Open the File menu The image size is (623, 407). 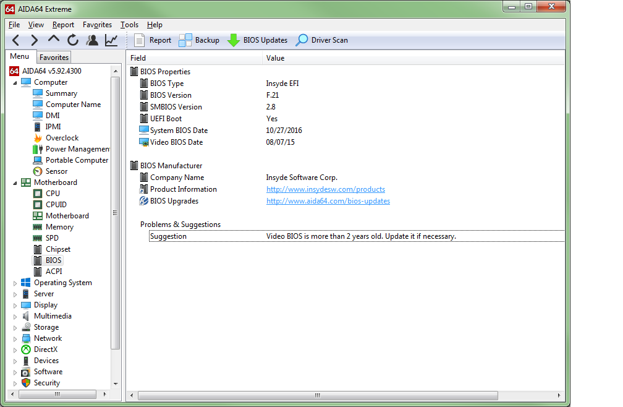click(14, 25)
